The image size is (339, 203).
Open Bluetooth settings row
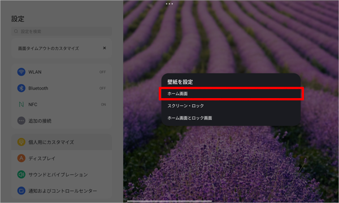[x=62, y=88]
